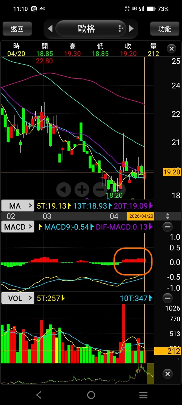Zoom in chart with plus button
Viewport: 182px width, 405px height.
[x=82, y=189]
